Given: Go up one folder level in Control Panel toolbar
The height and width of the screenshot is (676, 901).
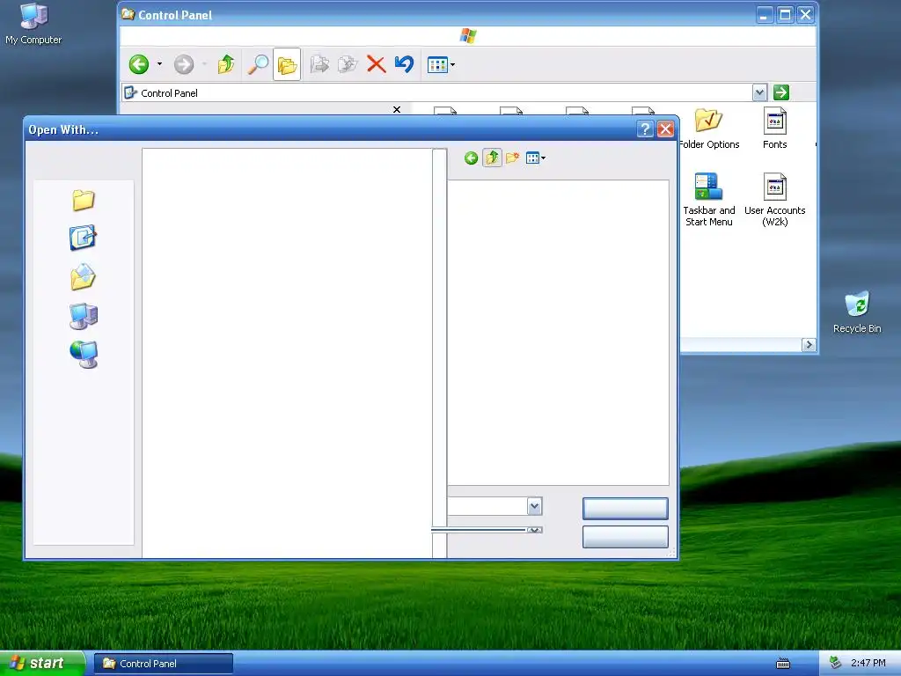Looking at the screenshot, I should (x=226, y=64).
